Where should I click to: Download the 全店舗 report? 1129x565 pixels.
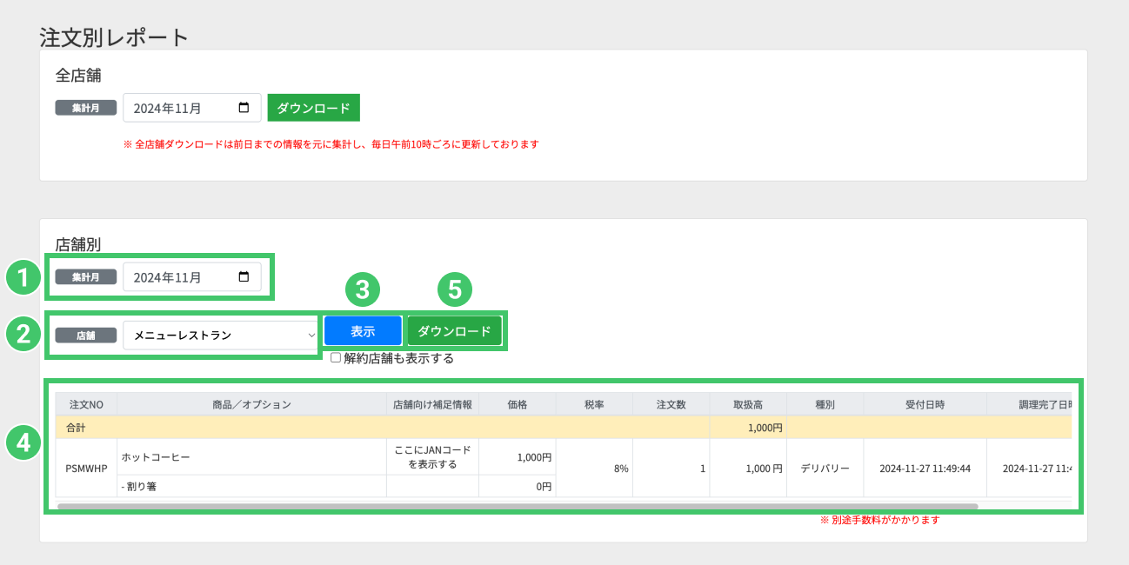point(313,109)
